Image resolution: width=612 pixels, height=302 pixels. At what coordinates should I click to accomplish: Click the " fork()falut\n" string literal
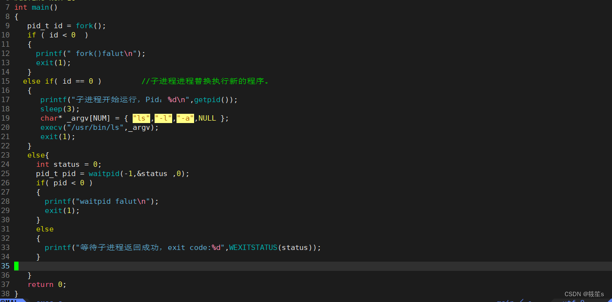102,53
